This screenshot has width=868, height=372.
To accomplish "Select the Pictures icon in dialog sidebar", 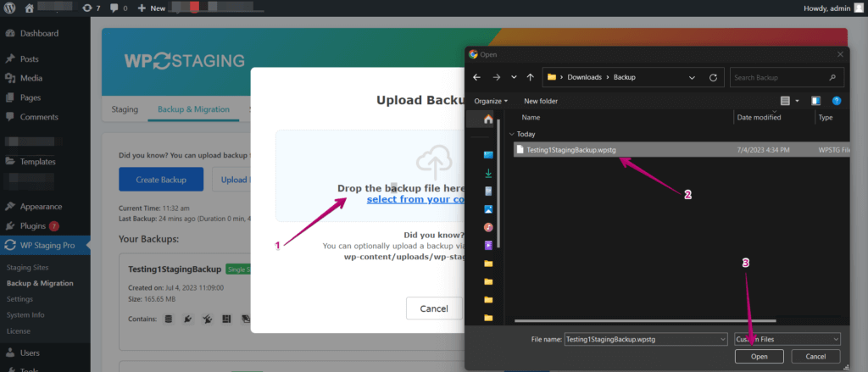I will 488,209.
